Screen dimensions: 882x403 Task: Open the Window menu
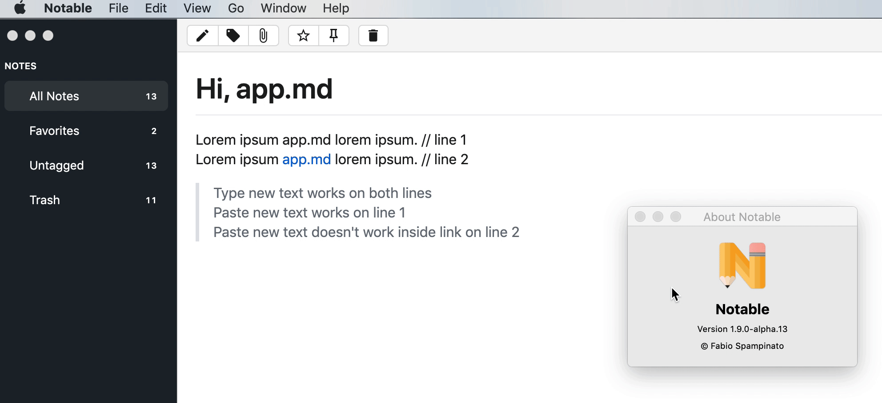pos(283,8)
